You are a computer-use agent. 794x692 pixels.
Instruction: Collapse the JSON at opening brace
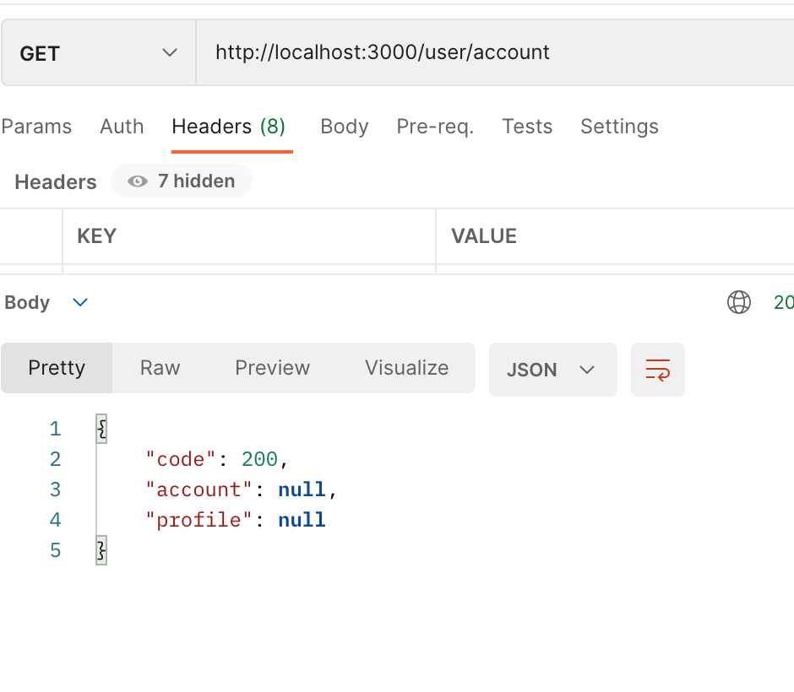[x=101, y=429]
